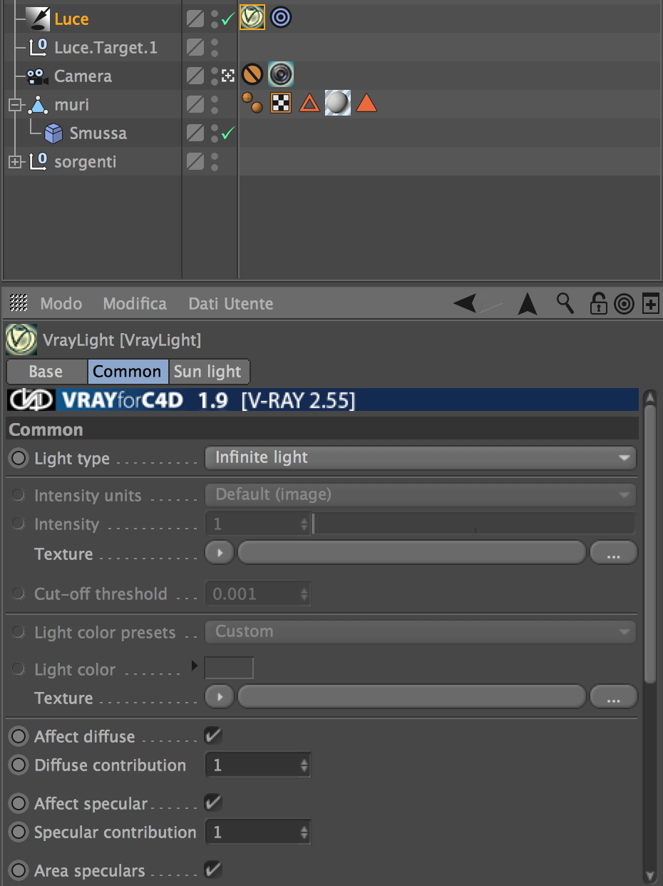Screen dimensions: 663x886
Task: Click the grid icon left of Modo
Action: point(19,303)
